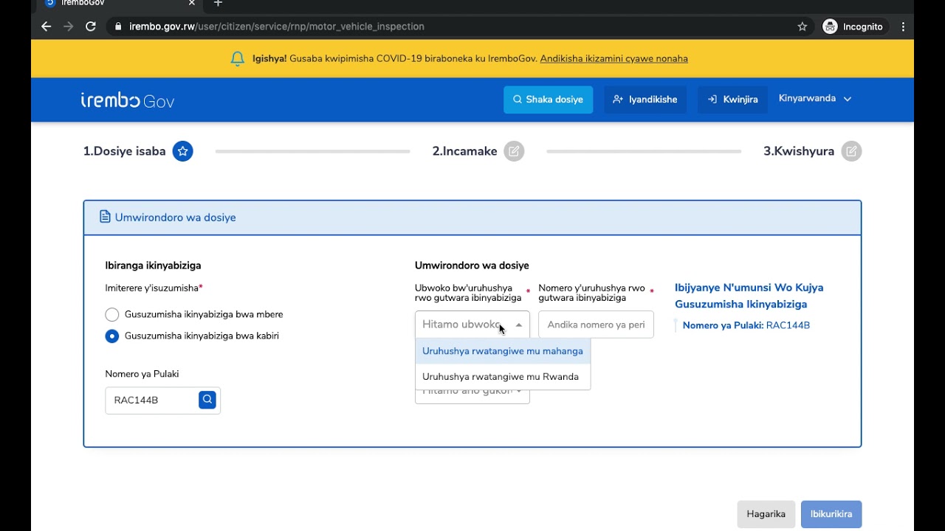Open Andikisha ikizamini cyawe nonaha link
The image size is (945, 531).
pyautogui.click(x=614, y=58)
